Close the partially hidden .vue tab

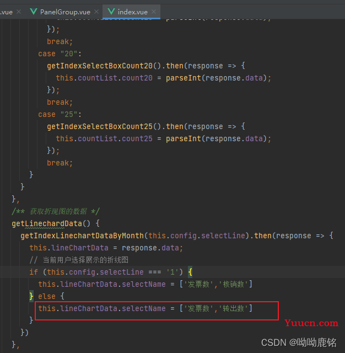(x=19, y=12)
